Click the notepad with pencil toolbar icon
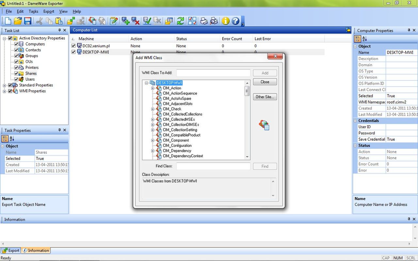This screenshot has width=418, height=261. click(114, 21)
